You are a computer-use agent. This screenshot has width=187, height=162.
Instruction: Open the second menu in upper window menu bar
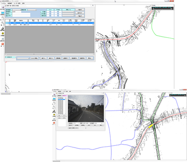10,3
